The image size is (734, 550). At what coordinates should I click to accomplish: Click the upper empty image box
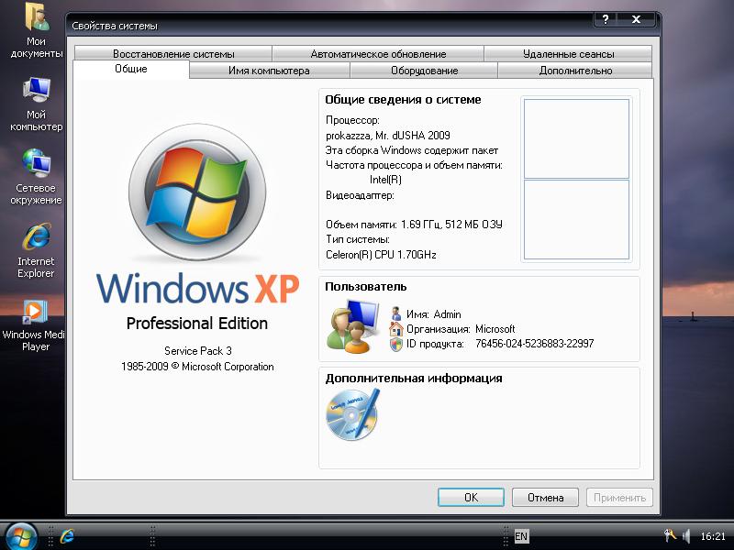(x=576, y=138)
